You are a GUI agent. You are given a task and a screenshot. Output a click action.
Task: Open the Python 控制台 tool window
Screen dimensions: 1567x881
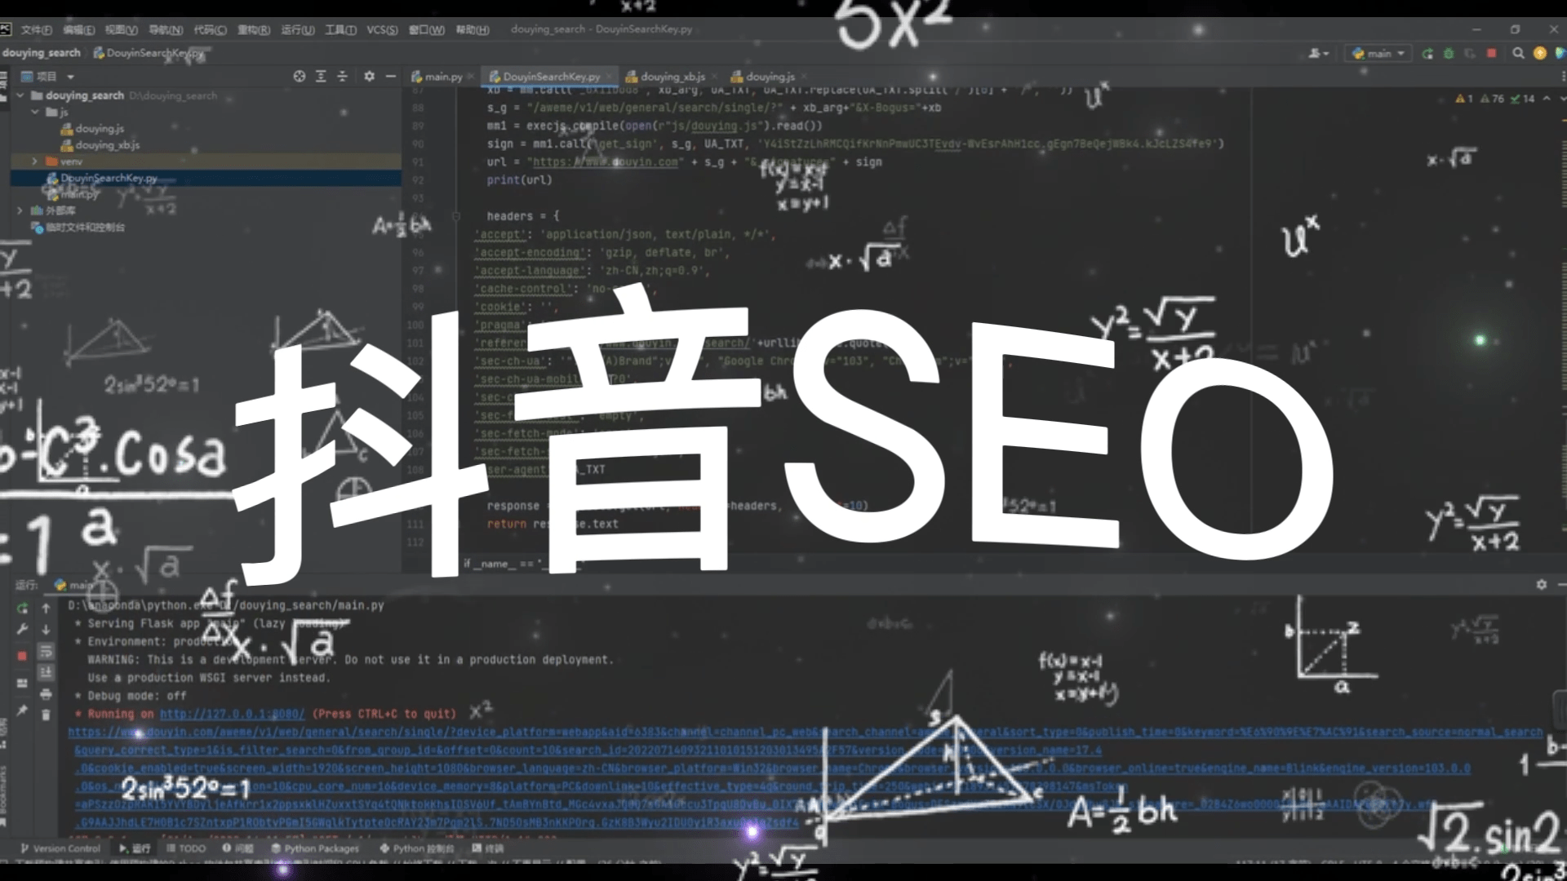tap(417, 848)
